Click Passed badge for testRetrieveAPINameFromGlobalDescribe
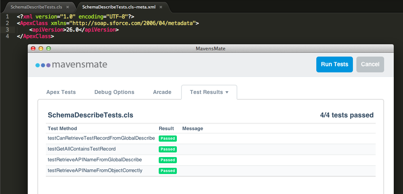The image size is (403, 194). click(x=168, y=160)
